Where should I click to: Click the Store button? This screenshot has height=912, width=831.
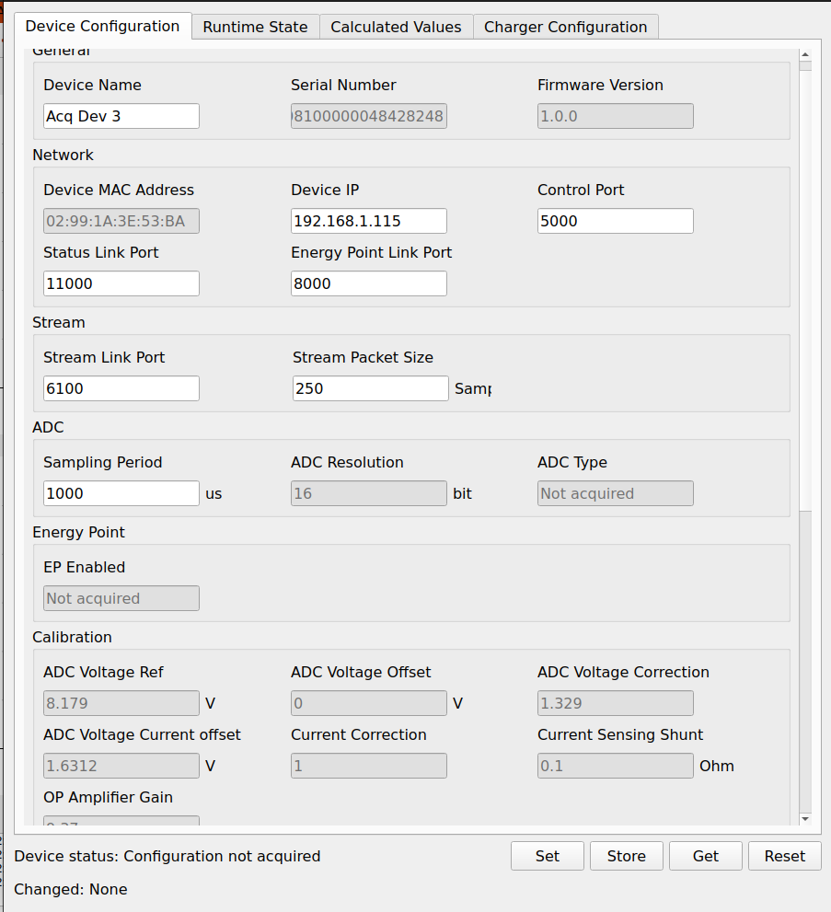pyautogui.click(x=627, y=856)
